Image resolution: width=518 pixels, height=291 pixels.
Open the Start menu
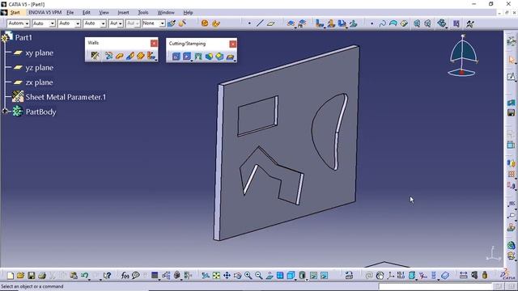point(15,13)
